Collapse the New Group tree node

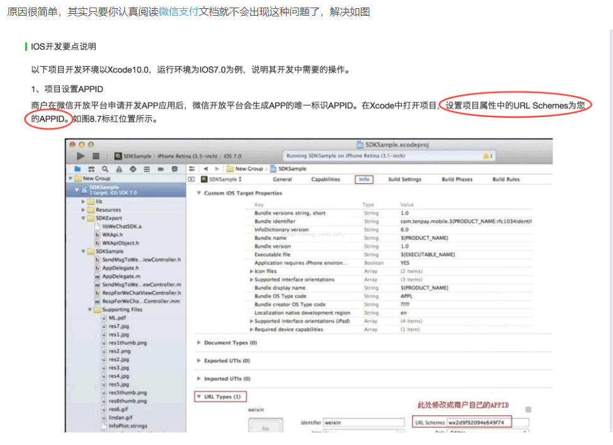coord(71,179)
